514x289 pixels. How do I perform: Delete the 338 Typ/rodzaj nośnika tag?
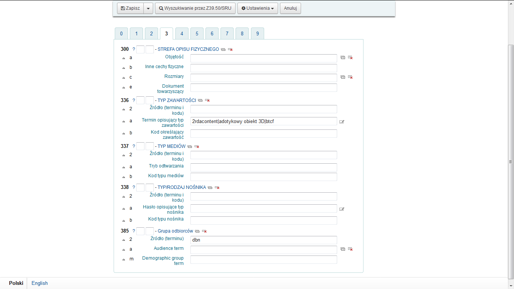tap(217, 187)
